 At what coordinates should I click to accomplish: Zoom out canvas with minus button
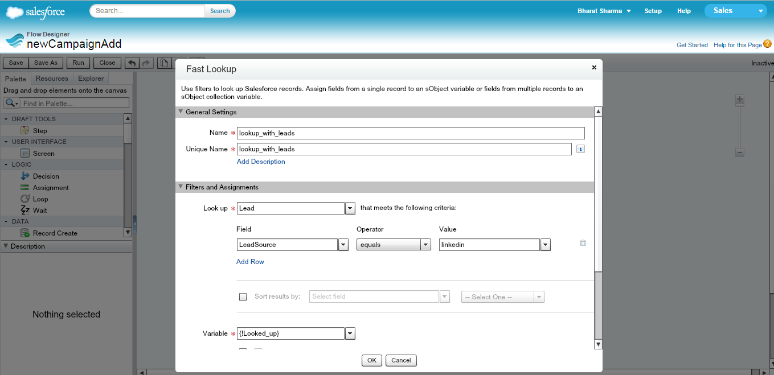pos(740,153)
